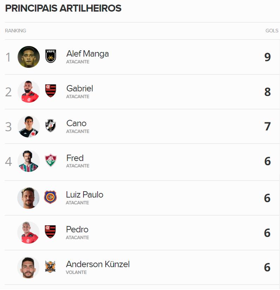The height and width of the screenshot is (290, 280).
Task: Click the GOLS column header
Action: tap(272, 31)
